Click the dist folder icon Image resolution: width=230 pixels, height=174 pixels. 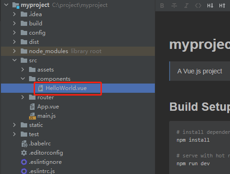click(24, 42)
